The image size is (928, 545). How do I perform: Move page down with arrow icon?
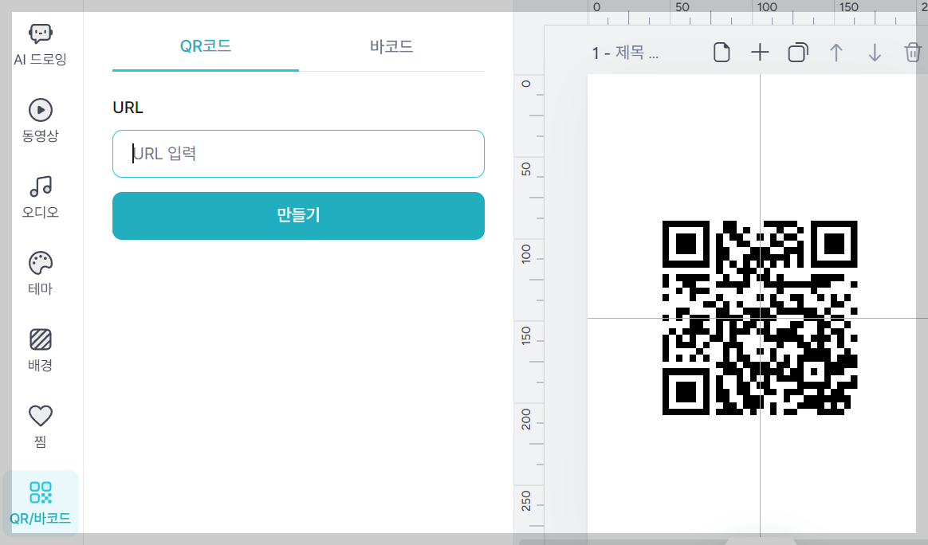[874, 53]
